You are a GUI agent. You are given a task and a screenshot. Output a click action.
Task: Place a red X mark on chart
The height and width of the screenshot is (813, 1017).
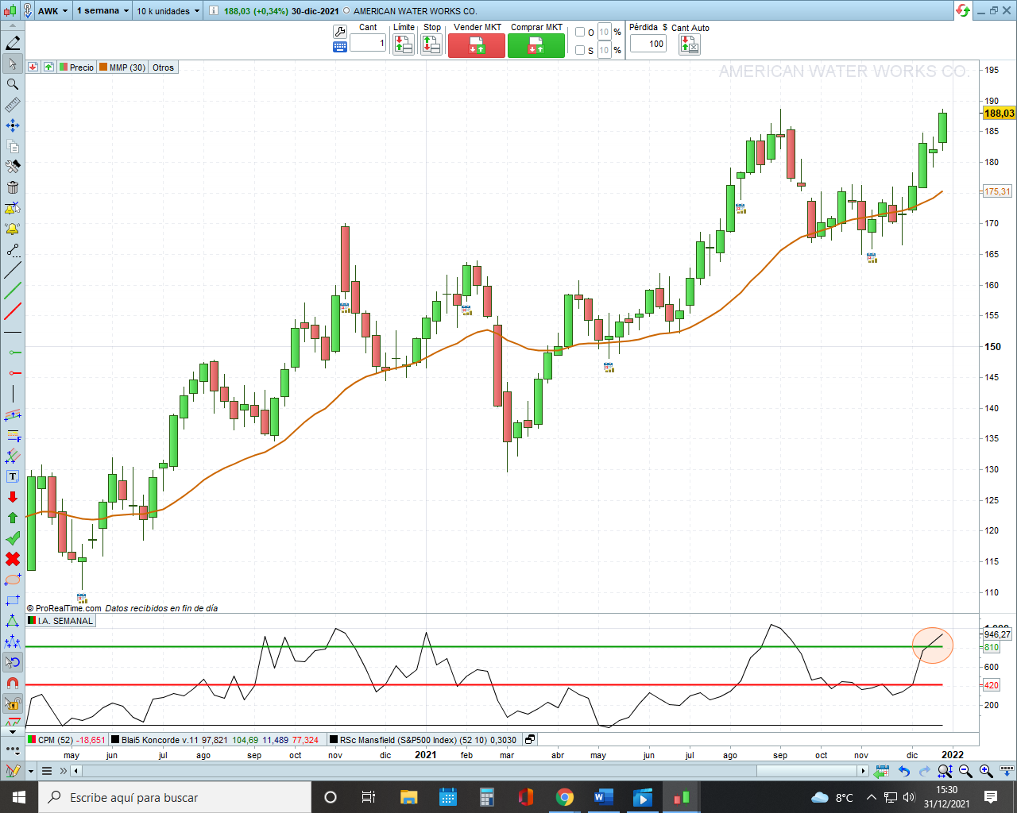pyautogui.click(x=13, y=559)
